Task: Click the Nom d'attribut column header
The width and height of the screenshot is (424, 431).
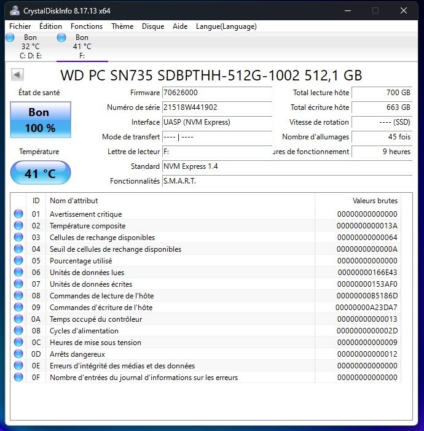Action: 180,201
